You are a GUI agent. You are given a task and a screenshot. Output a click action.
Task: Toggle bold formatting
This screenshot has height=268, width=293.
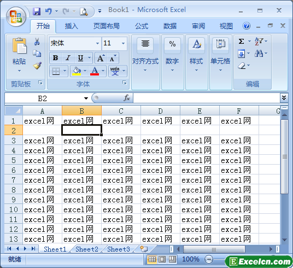(x=55, y=58)
